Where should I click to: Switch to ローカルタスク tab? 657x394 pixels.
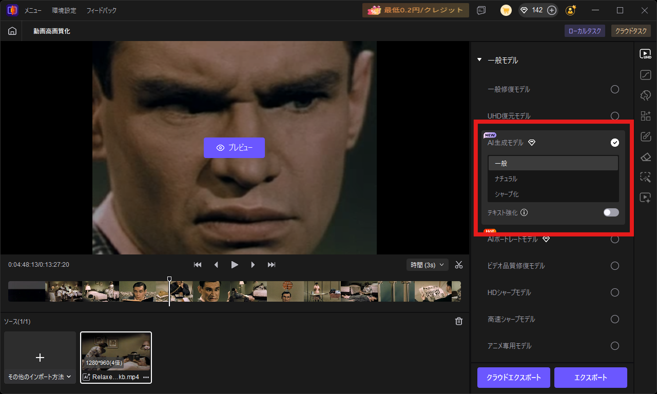tap(585, 31)
